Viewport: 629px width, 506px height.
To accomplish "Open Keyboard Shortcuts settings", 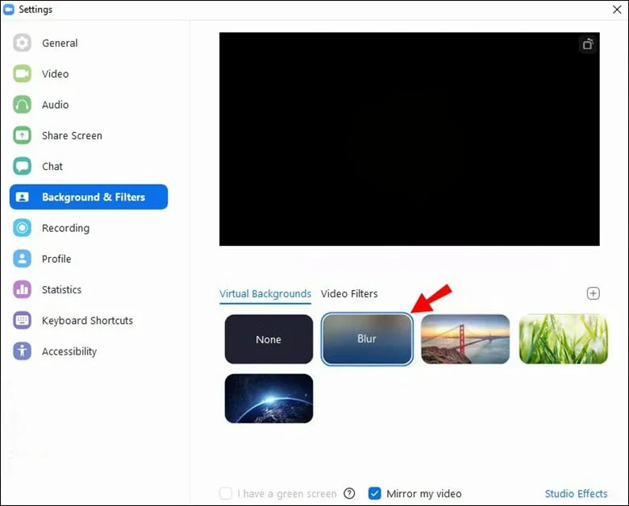I will tap(87, 321).
